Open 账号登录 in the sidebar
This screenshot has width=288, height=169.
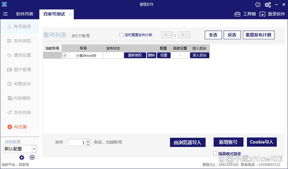(20, 27)
